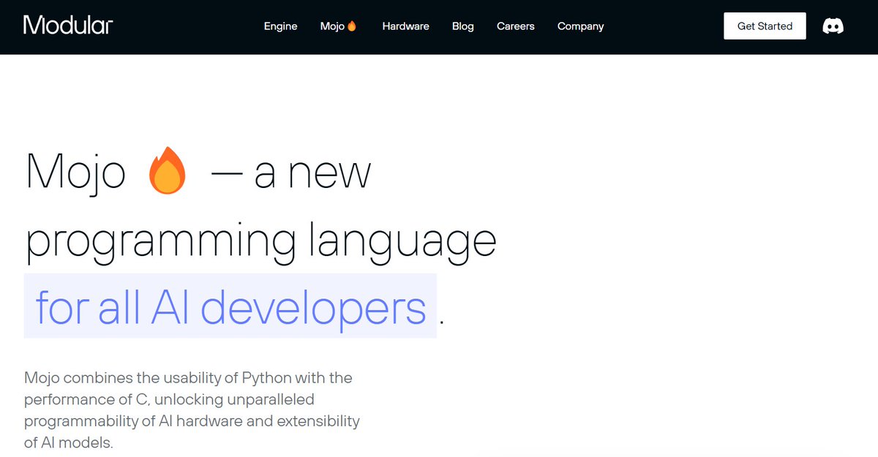This screenshot has width=878, height=457.
Task: Click the highlighted "for all AI developers" text
Action: coord(230,306)
